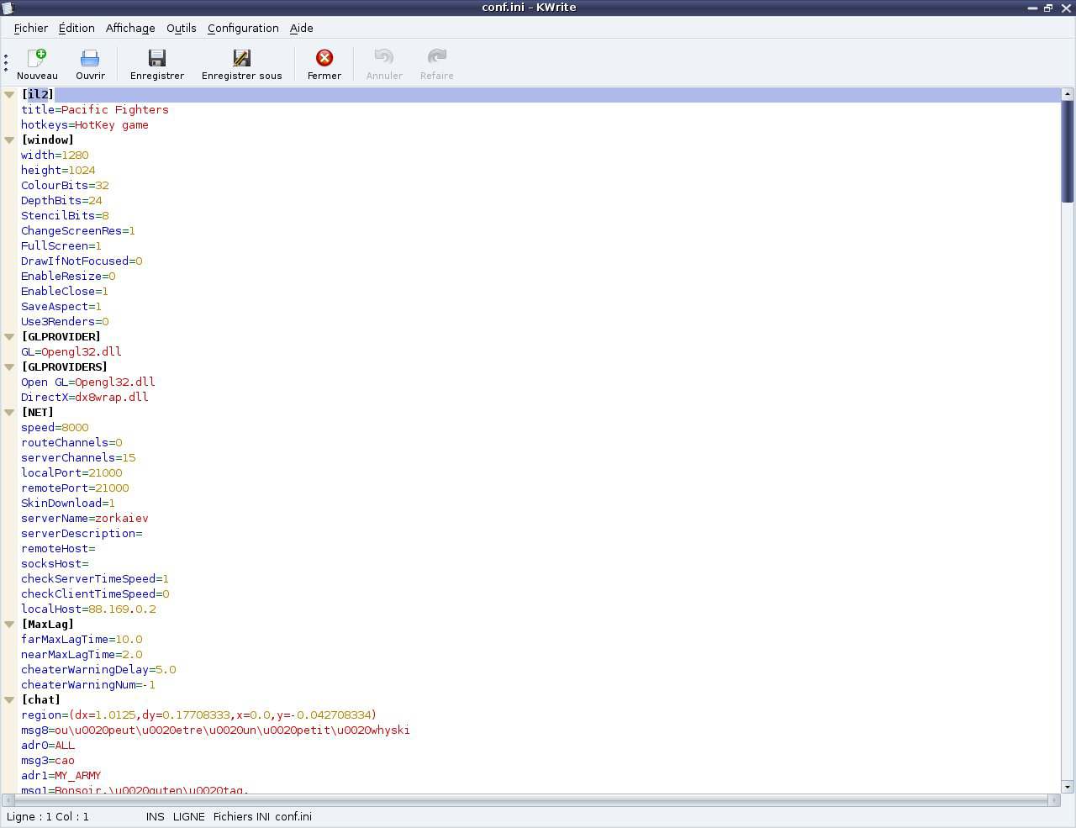Viewport: 1076px width, 828px height.
Task: Open the Fichier menu
Action: (31, 28)
